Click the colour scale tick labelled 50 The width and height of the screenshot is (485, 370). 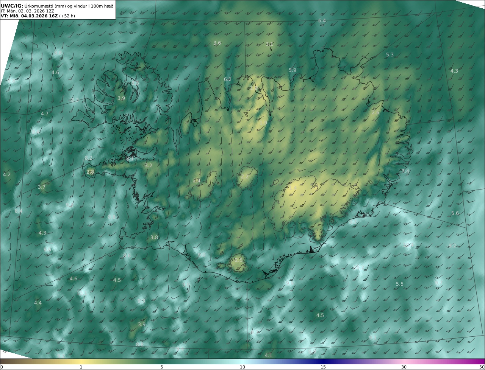482,367
